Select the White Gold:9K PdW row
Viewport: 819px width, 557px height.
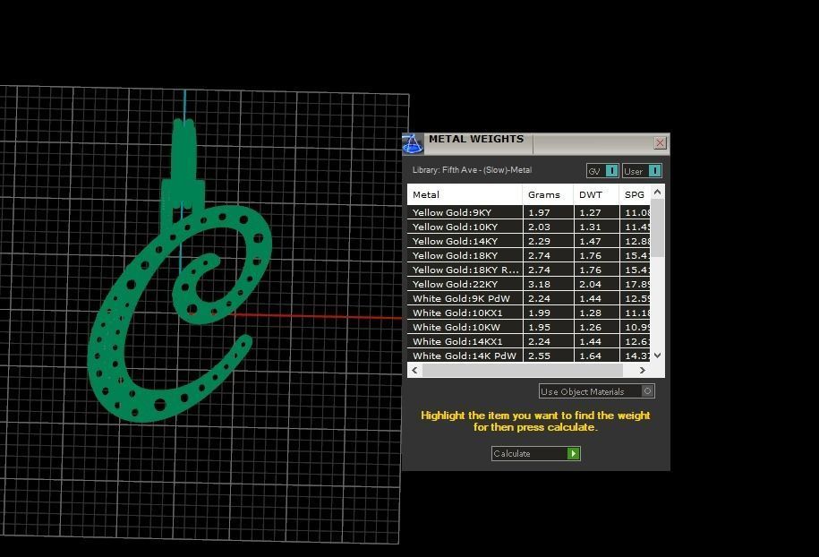[529, 298]
